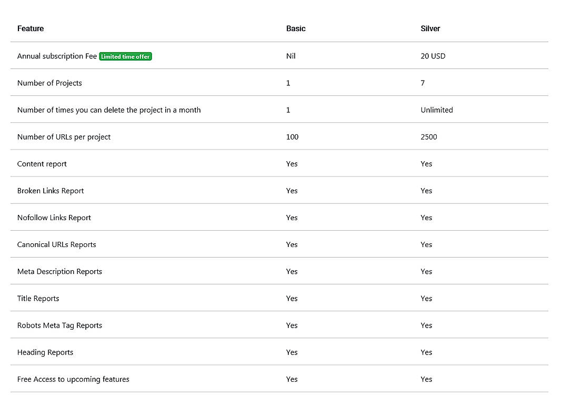The width and height of the screenshot is (563, 395).
Task: Click Silver Yes for Free Access to upcoming features
Action: pos(426,380)
